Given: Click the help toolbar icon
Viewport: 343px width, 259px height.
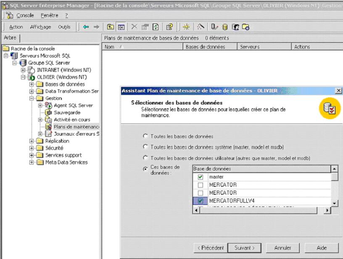Looking at the screenshot, I should click(x=169, y=27).
